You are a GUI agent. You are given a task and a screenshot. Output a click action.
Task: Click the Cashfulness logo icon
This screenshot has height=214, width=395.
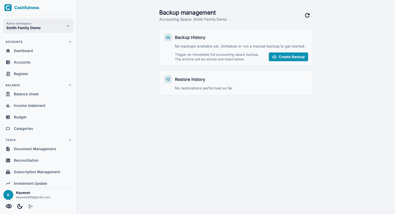8,7
